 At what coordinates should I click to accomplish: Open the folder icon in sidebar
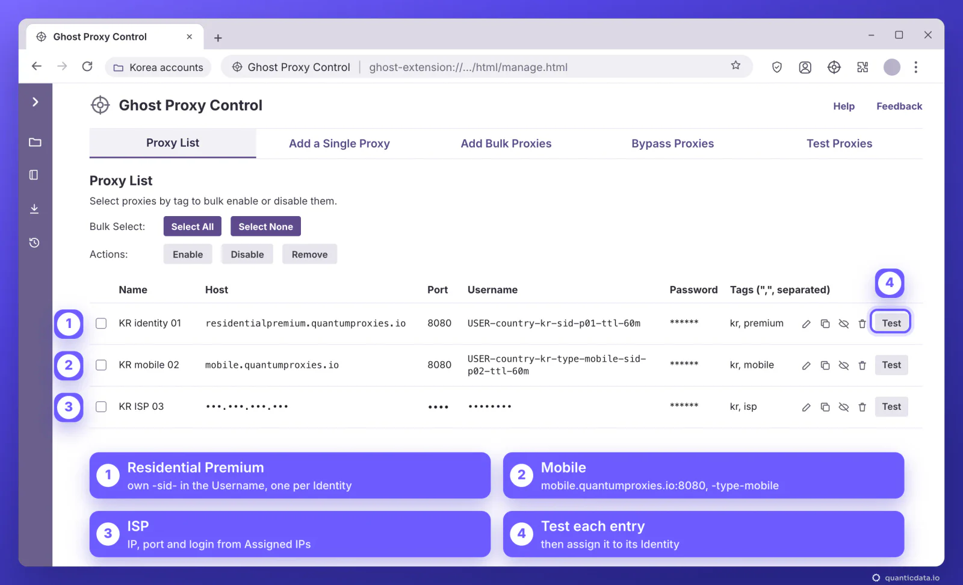(35, 143)
